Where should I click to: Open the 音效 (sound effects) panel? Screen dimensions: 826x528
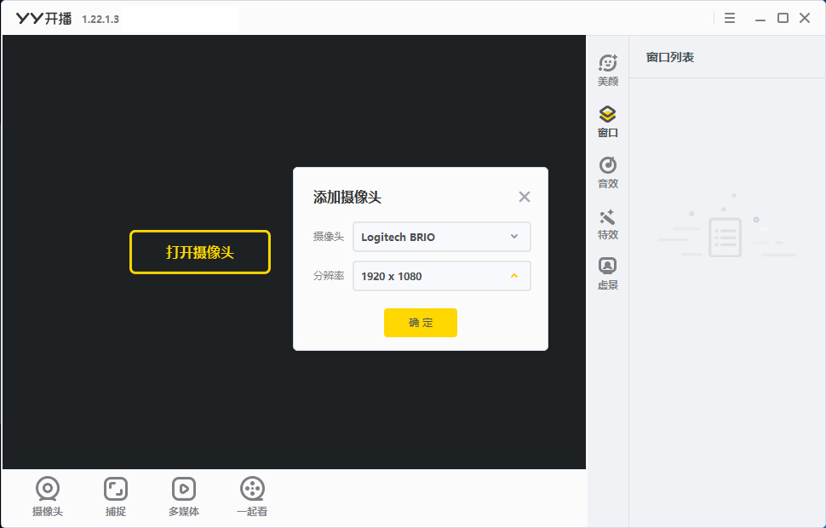[x=607, y=171]
